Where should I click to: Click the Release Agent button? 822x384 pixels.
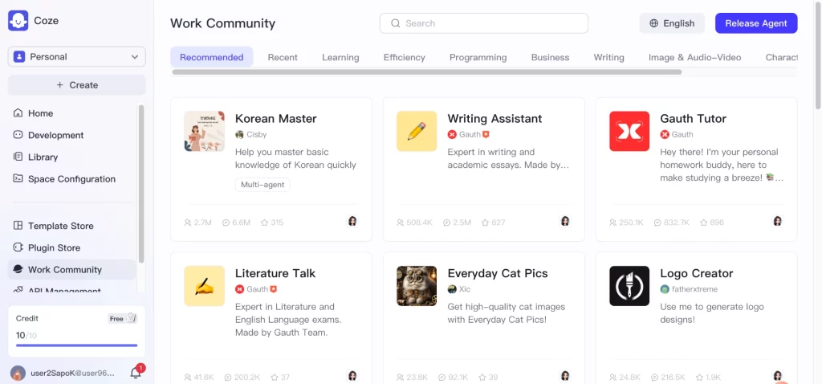[756, 23]
